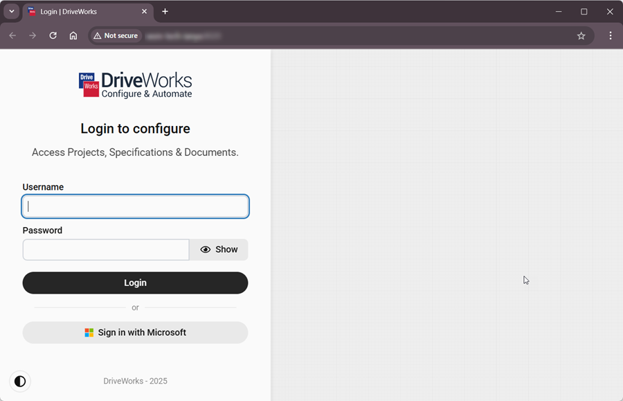
Task: Maximize the browser window
Action: [x=584, y=12]
